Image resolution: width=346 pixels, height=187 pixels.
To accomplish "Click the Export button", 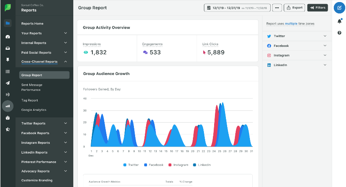I will click(294, 8).
